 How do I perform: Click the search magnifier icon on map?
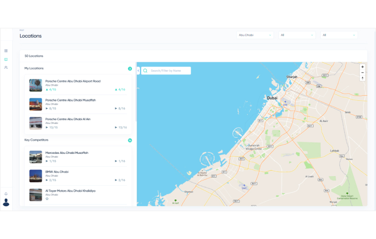[x=145, y=71]
